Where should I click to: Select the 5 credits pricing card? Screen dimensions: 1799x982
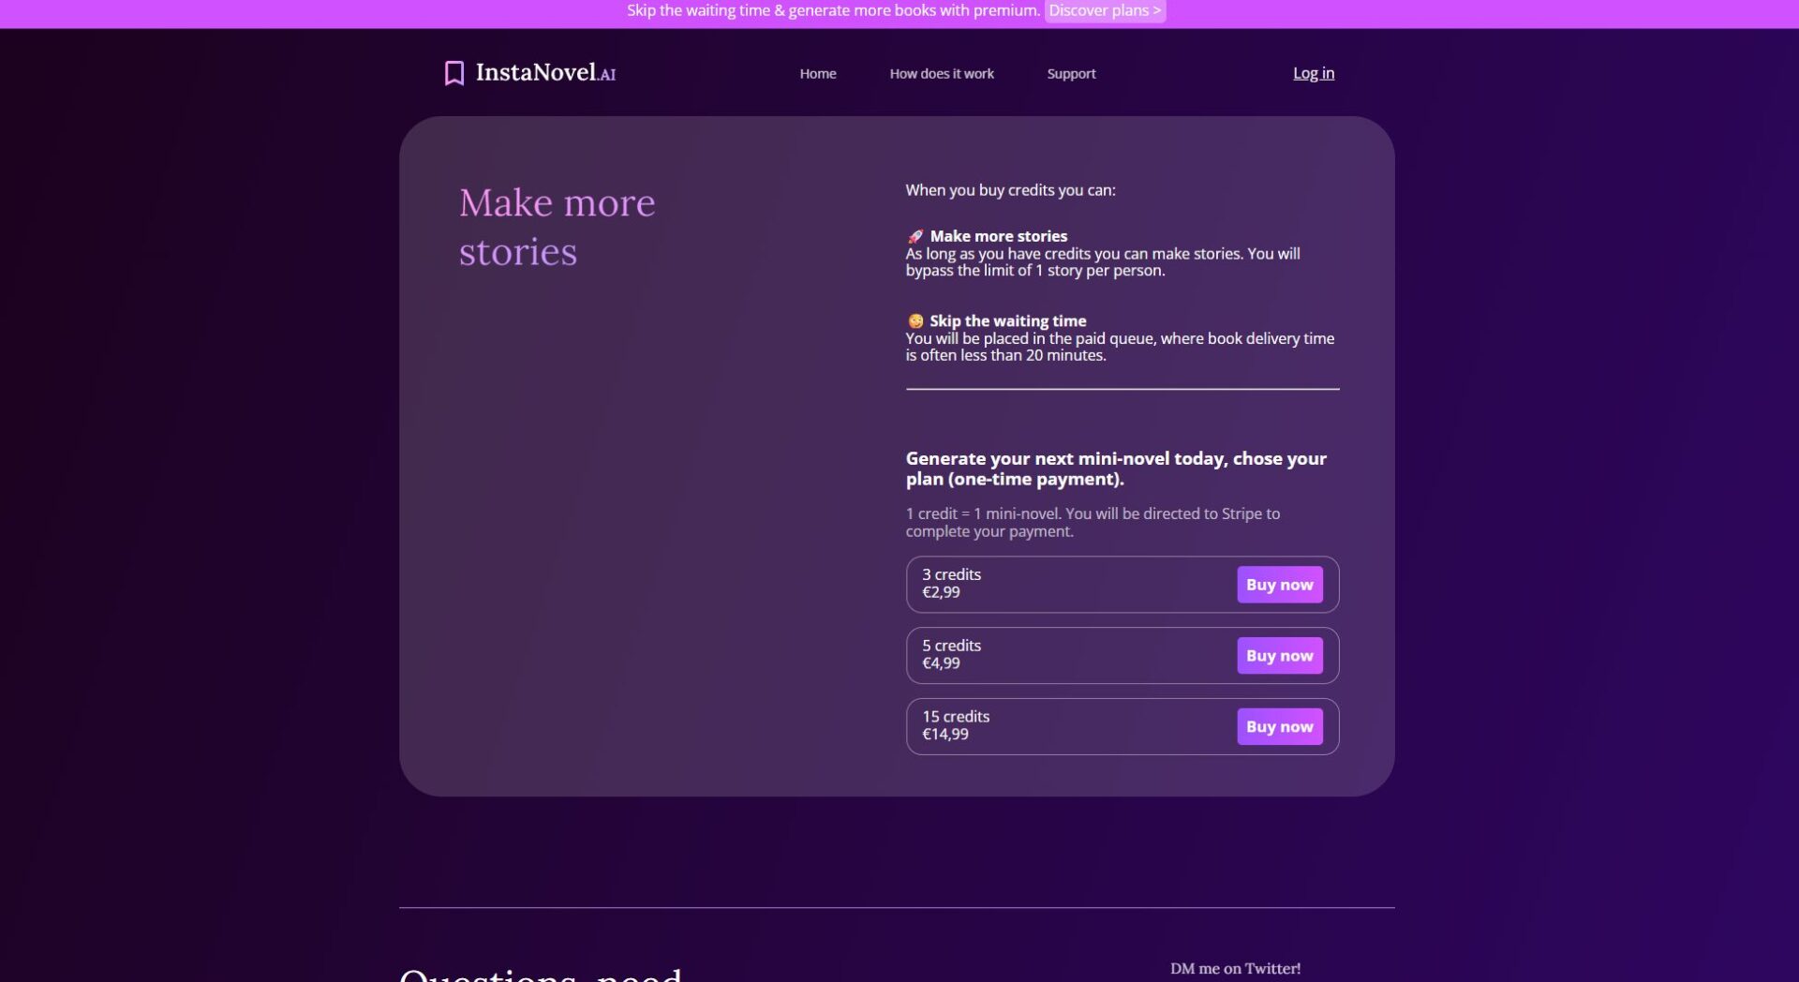(x=1123, y=655)
